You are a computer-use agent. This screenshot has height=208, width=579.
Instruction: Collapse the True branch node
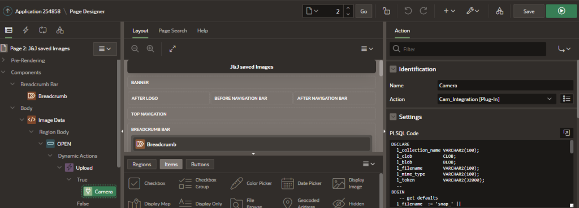pyautogui.click(x=69, y=180)
